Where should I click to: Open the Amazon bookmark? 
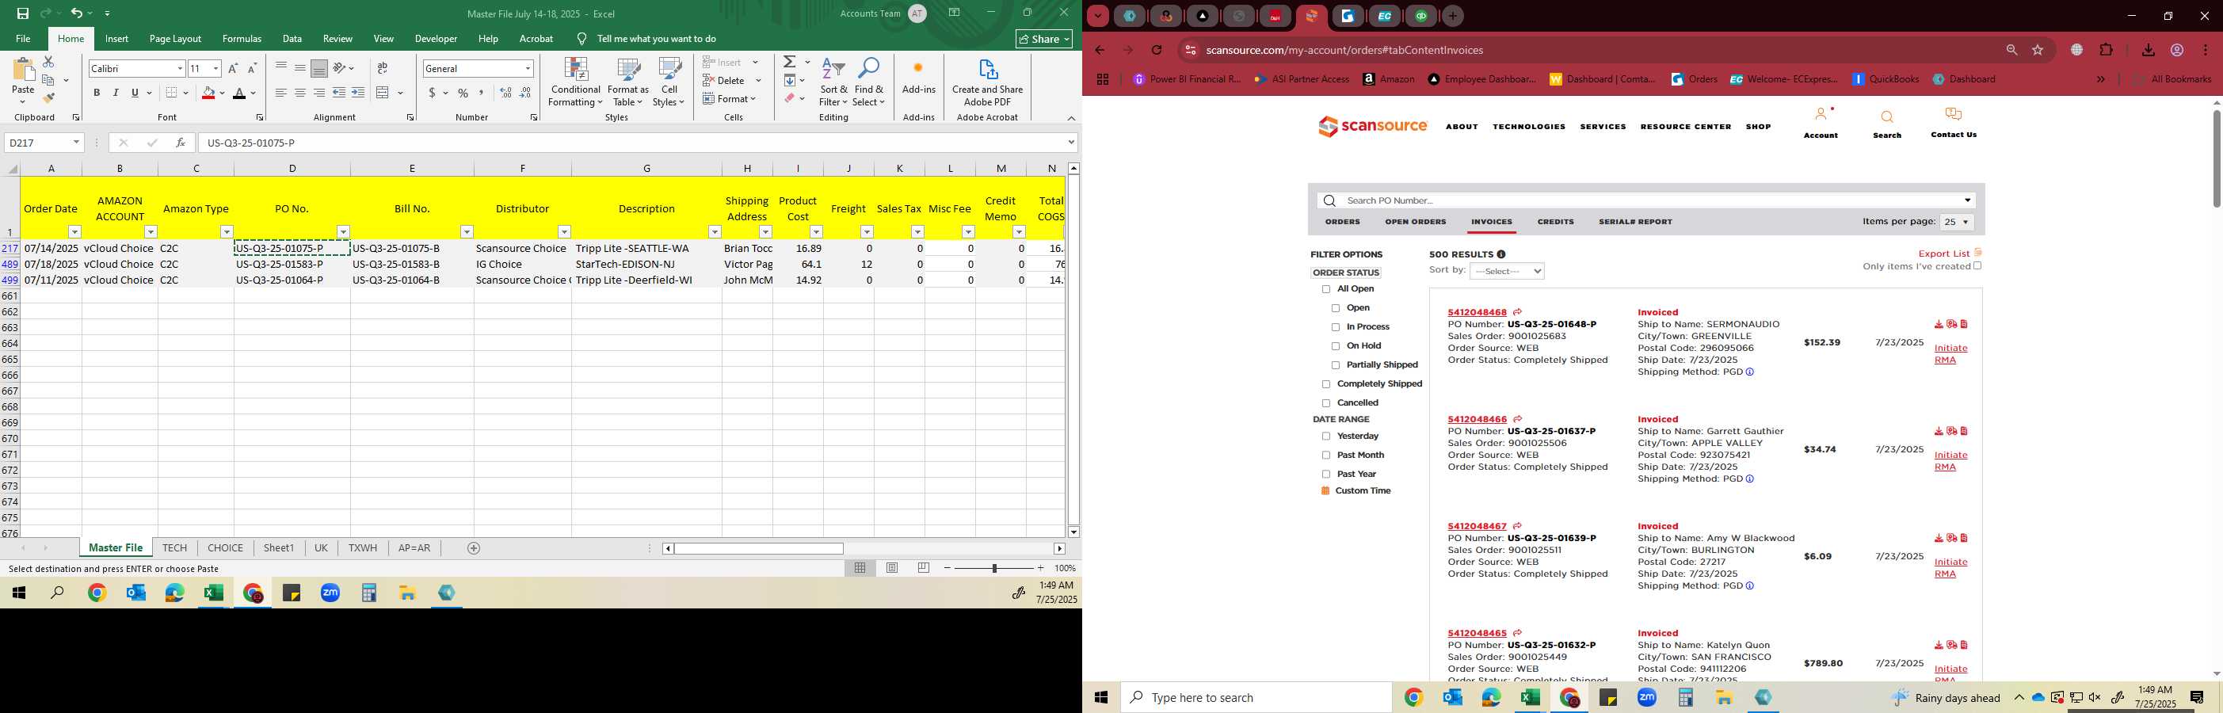(1389, 78)
